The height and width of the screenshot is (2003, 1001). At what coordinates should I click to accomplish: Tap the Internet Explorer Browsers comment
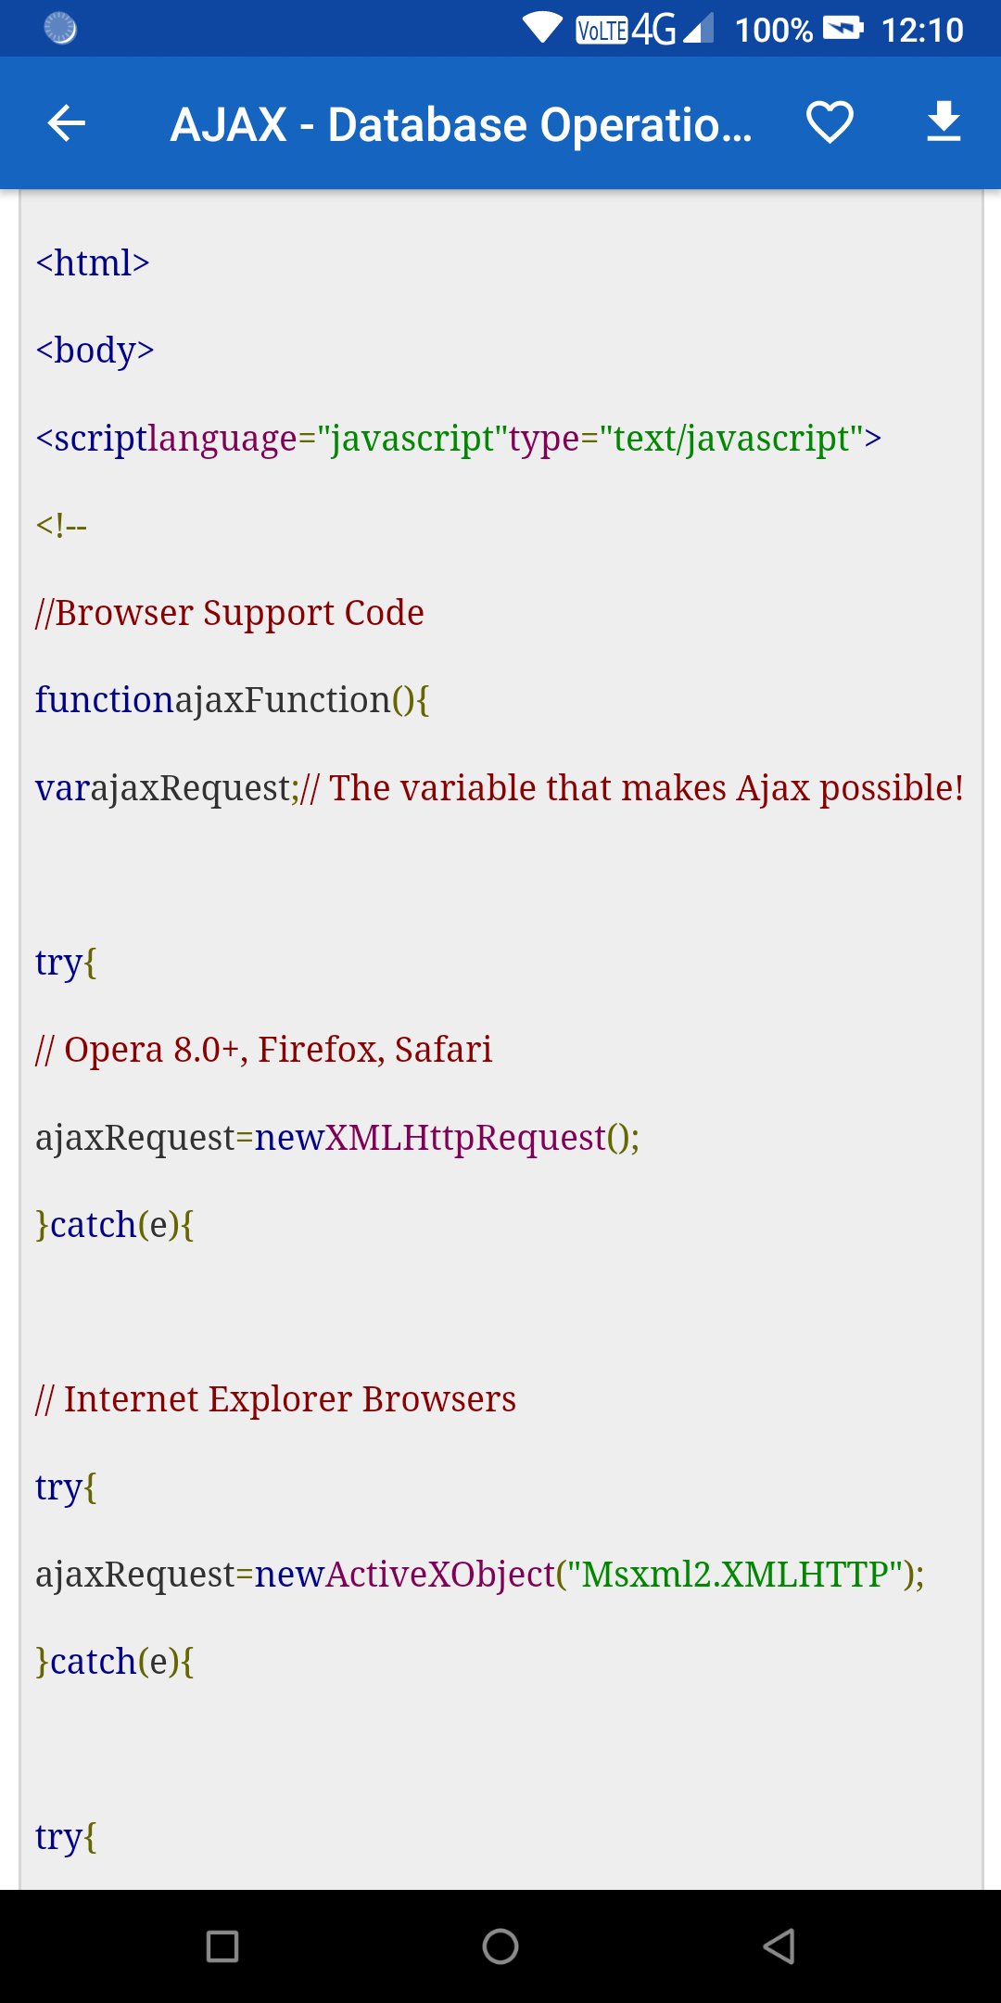[x=275, y=1399]
